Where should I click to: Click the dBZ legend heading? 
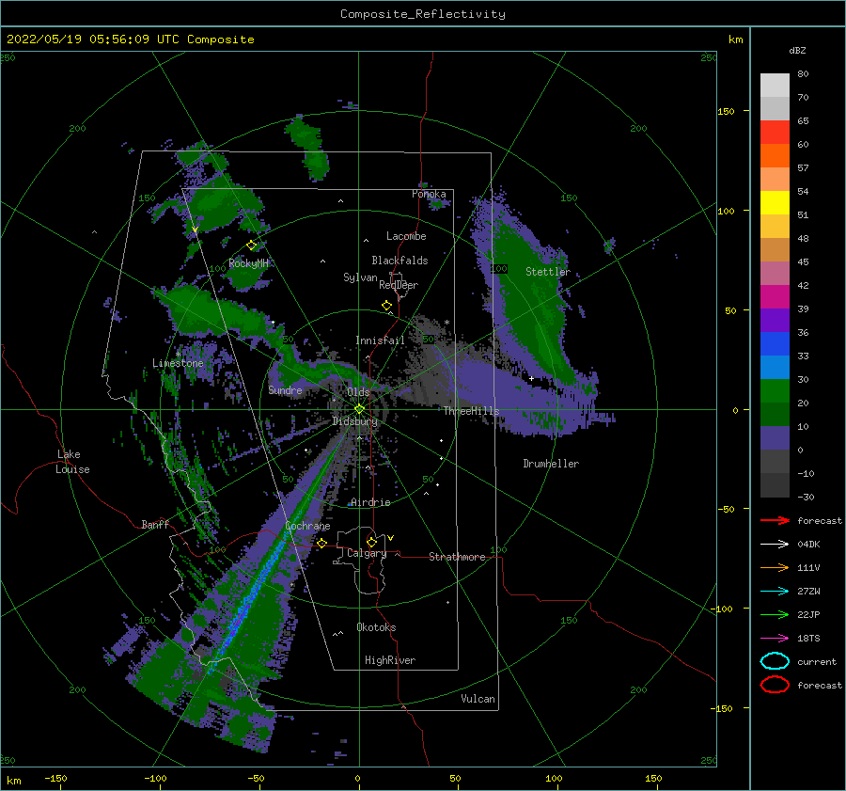(797, 50)
